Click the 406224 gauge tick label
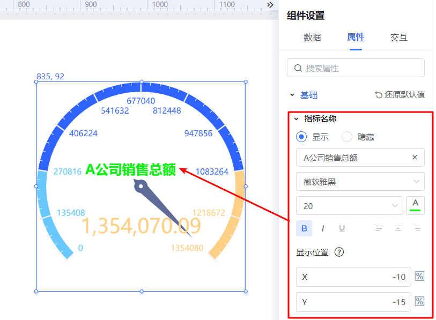This screenshot has width=436, height=320. 83,133
